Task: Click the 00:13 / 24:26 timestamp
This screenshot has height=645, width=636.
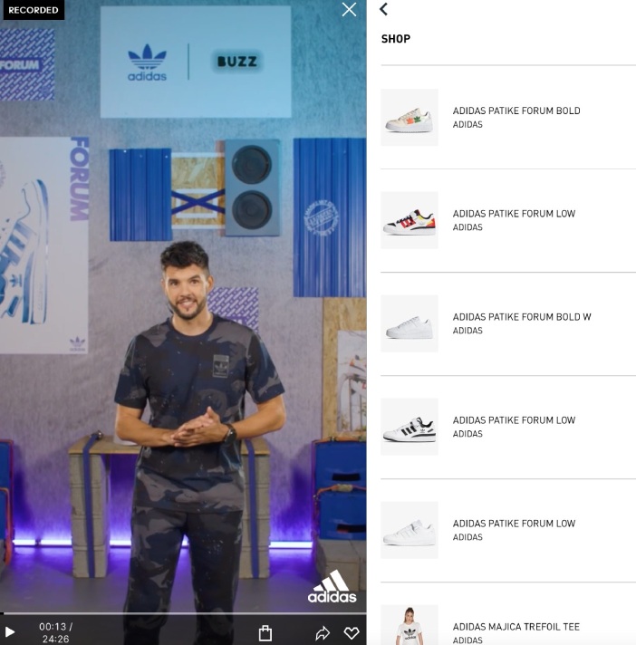Action: [x=55, y=632]
